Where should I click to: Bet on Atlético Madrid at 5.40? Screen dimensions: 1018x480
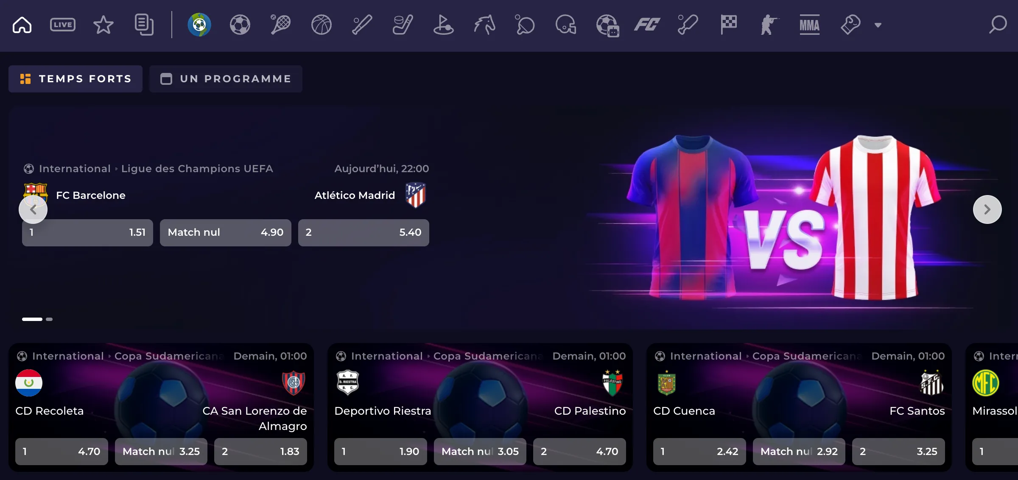[364, 233]
